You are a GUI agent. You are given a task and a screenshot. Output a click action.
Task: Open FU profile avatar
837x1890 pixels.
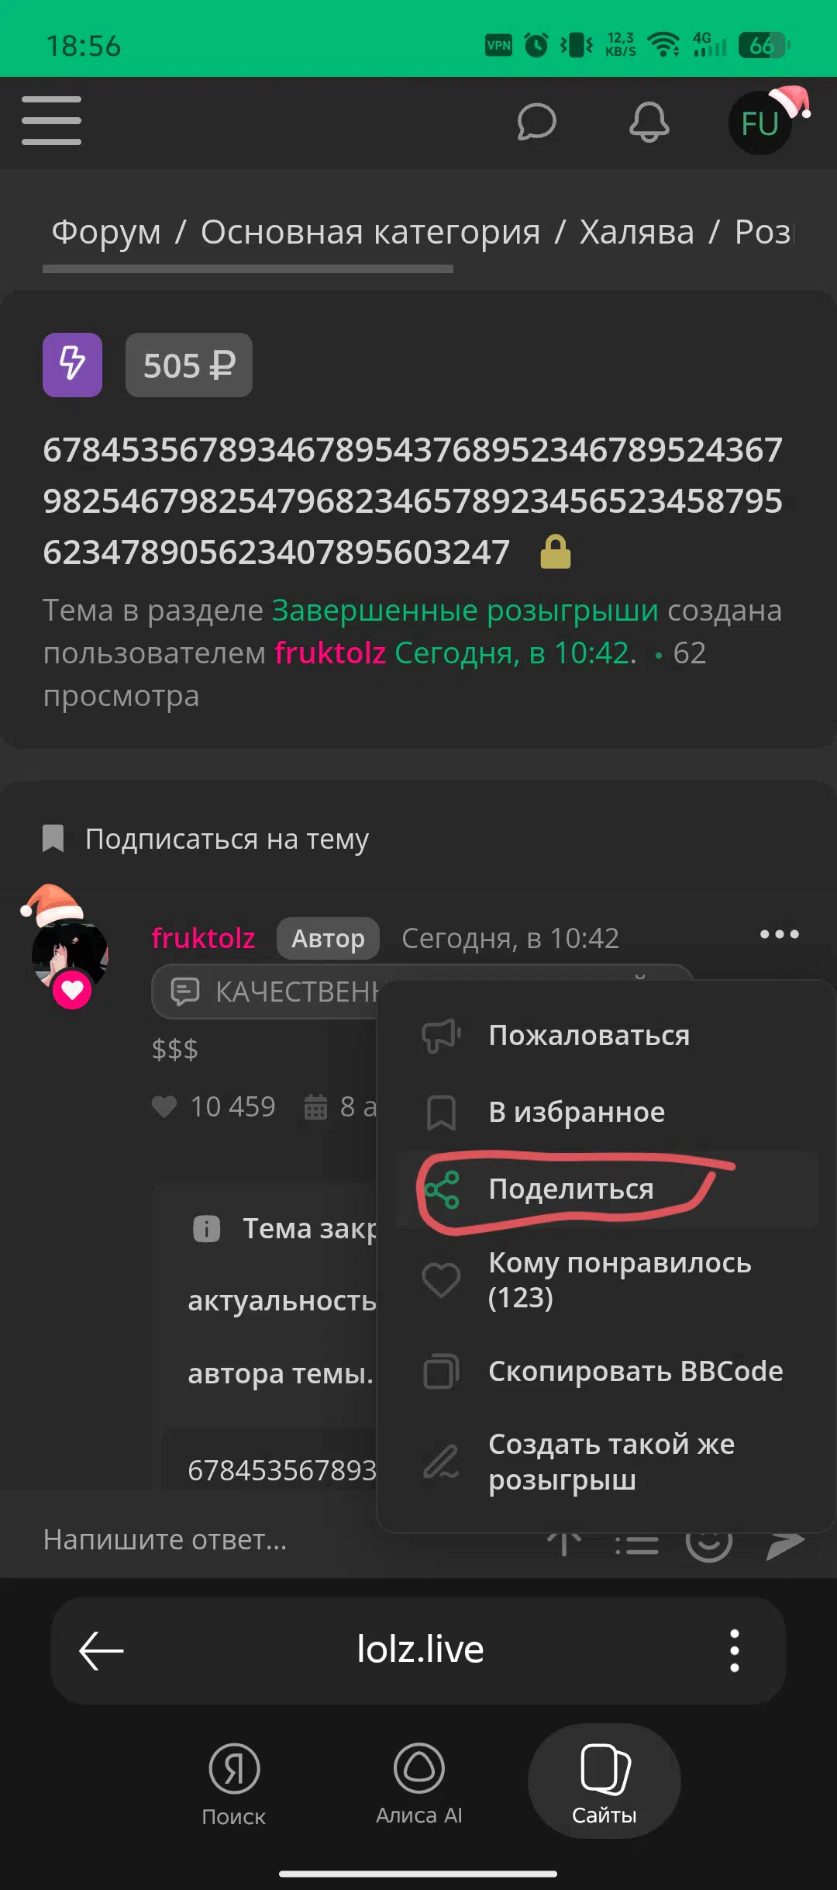[760, 123]
